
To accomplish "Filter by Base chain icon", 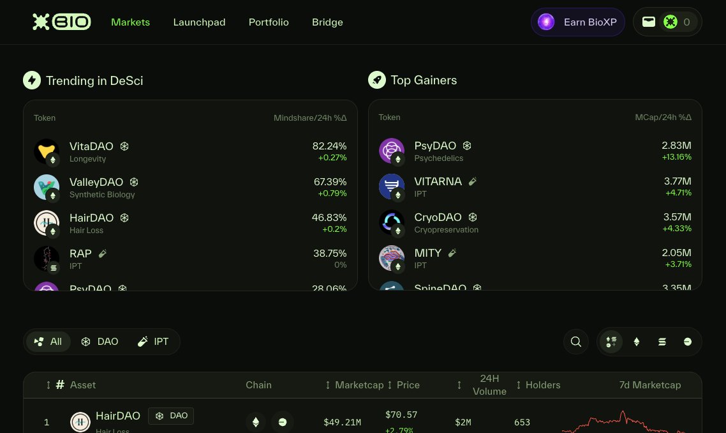I will (688, 342).
